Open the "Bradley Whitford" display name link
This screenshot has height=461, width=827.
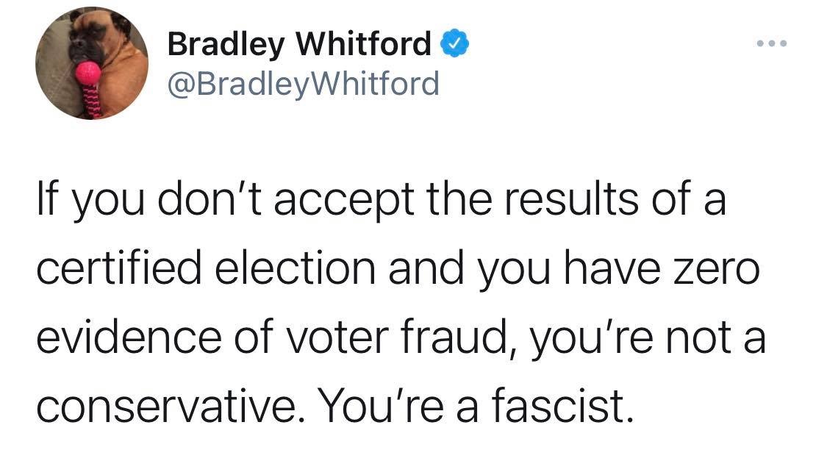click(299, 46)
